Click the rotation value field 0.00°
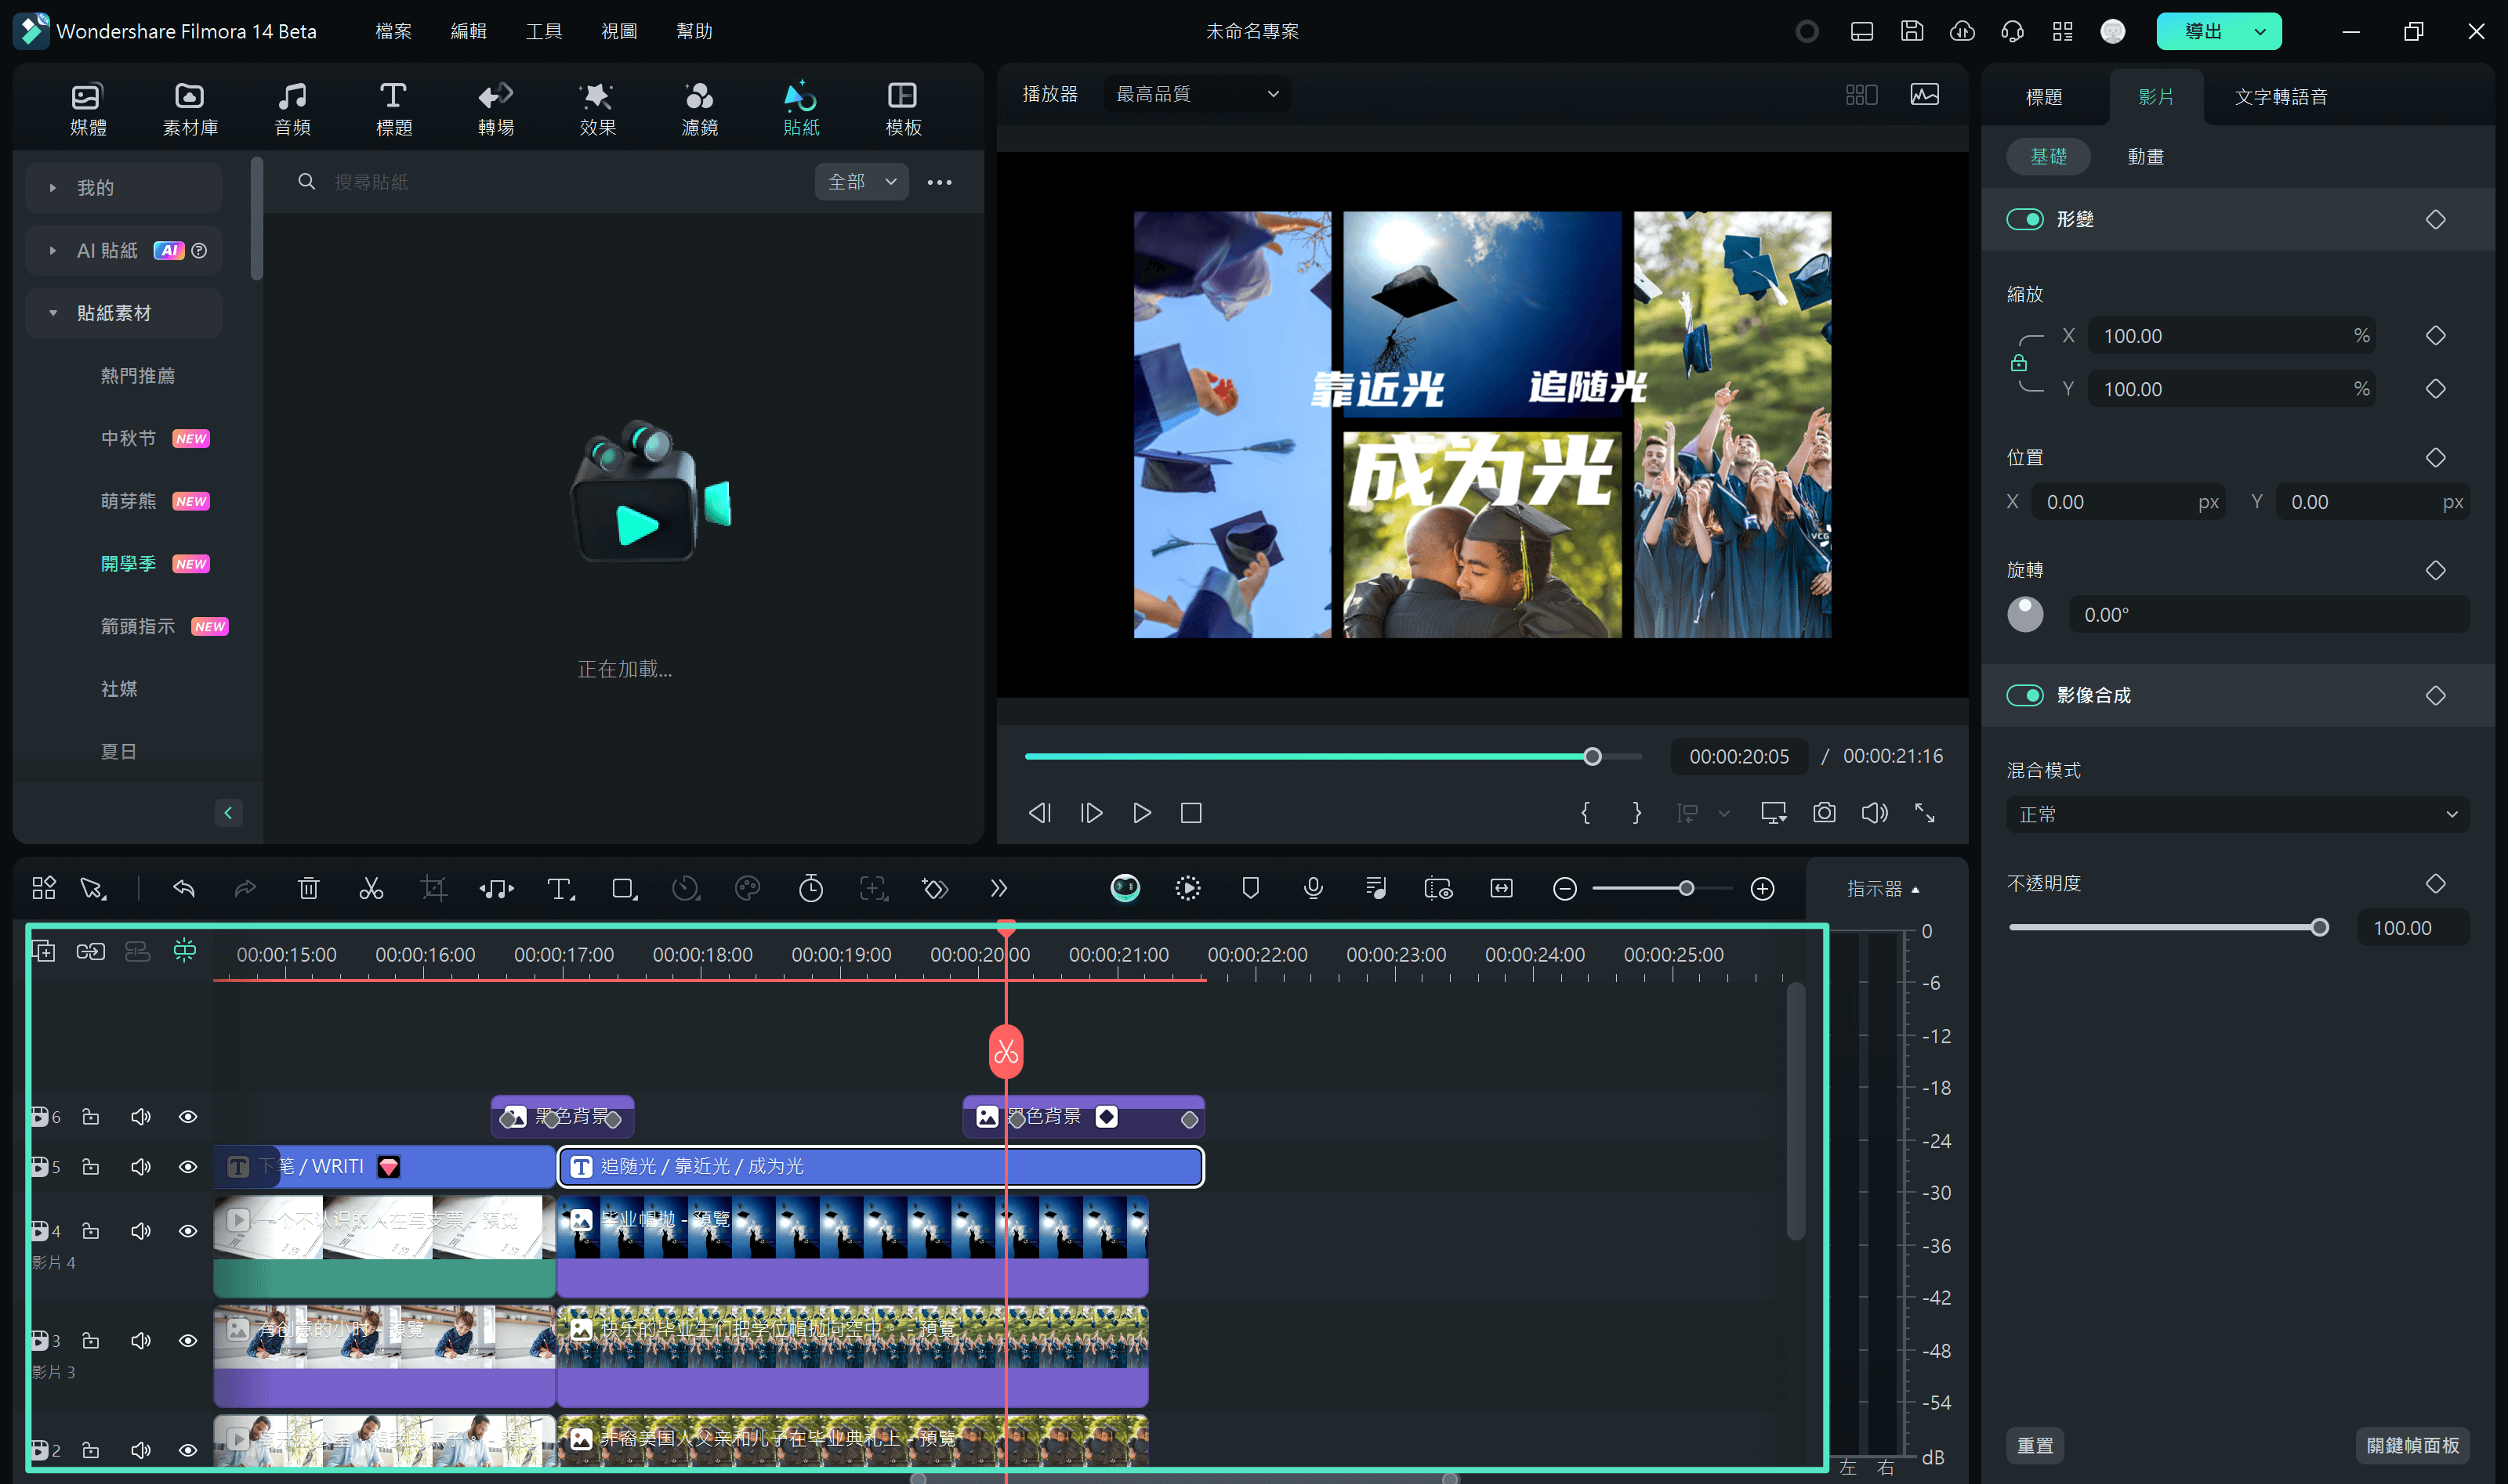The height and width of the screenshot is (1484, 2508). (x=2268, y=615)
